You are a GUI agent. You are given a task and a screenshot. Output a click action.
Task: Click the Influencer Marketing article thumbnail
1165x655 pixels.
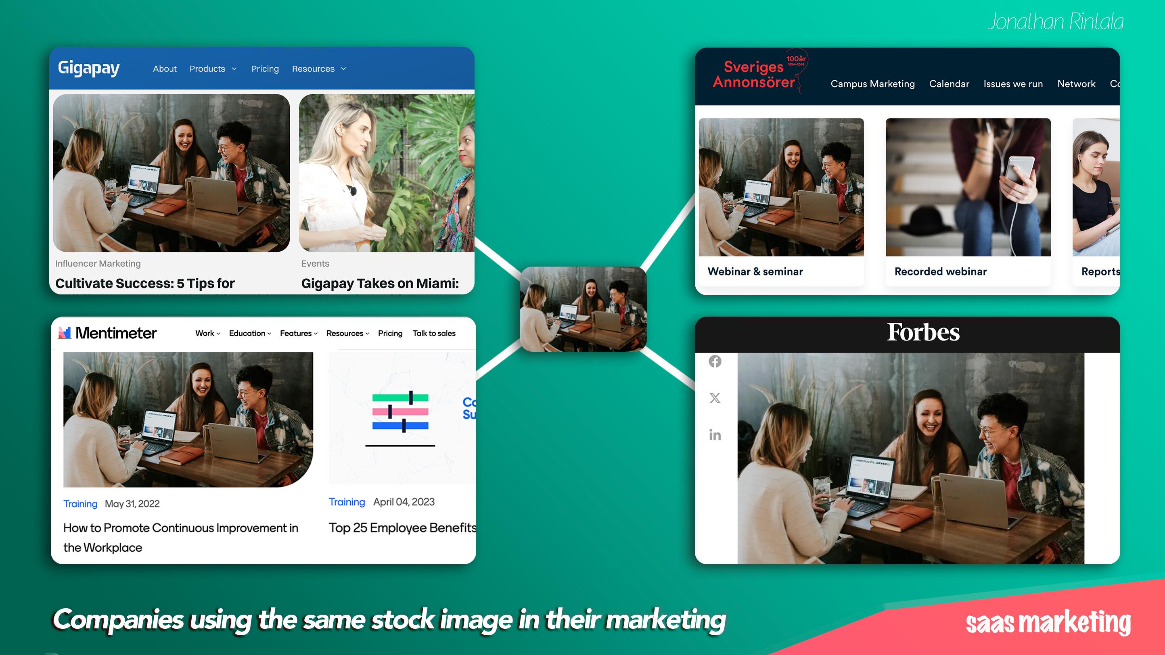172,172
